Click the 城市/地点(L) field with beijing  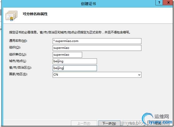click(x=75, y=61)
